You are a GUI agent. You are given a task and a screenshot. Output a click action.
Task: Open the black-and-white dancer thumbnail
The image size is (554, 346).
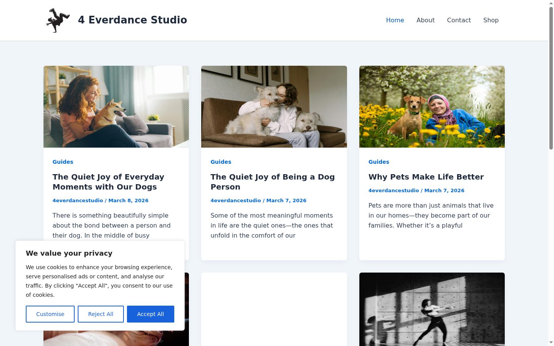click(x=432, y=309)
